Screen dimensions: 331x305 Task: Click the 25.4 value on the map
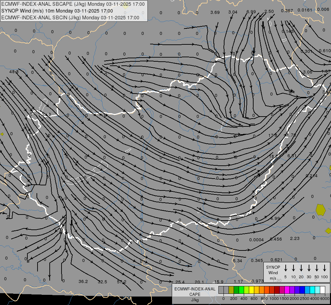point(180,282)
